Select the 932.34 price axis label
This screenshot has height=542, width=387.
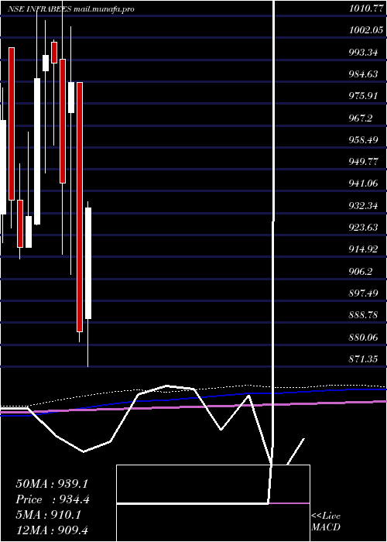[363, 206]
